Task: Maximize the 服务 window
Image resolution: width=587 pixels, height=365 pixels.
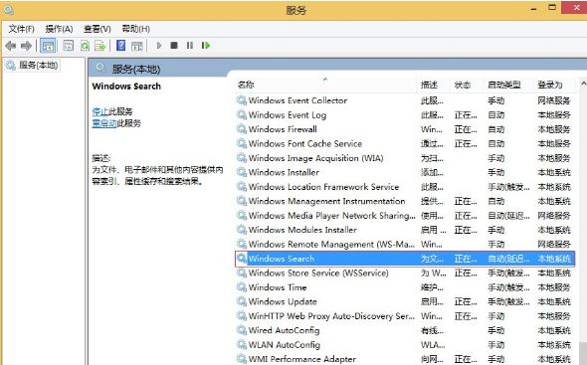Action: point(552,8)
